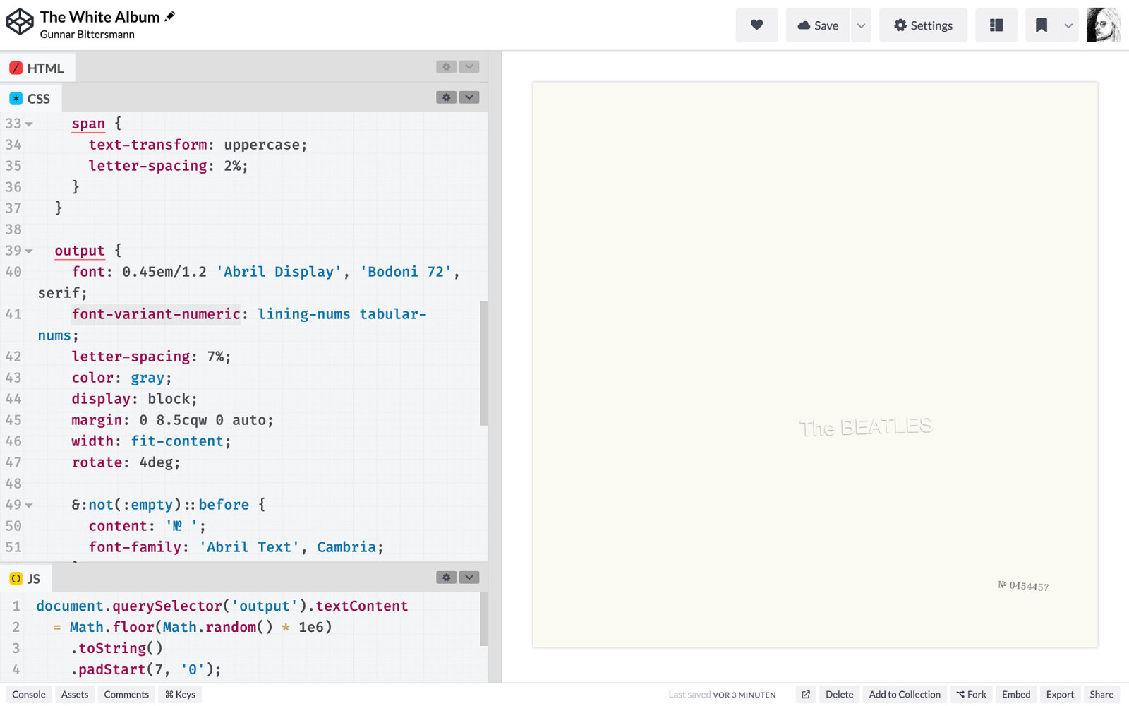Expand HTML panel options chevron
The height and width of the screenshot is (706, 1129).
coord(469,66)
